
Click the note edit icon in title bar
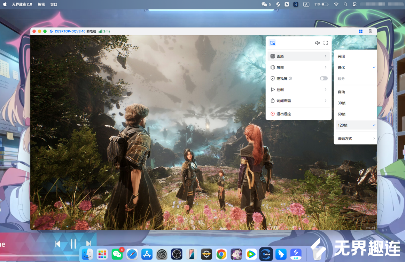click(x=371, y=31)
